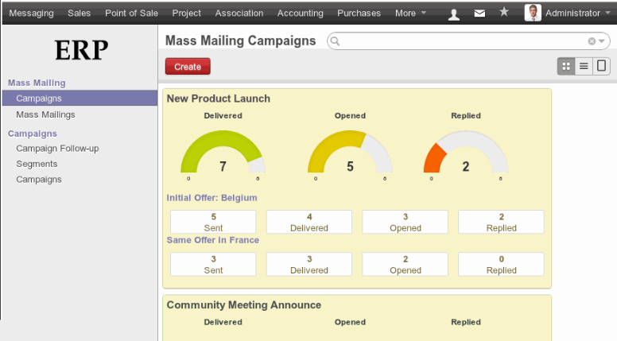Open the Project menu
This screenshot has width=617, height=341.
187,13
